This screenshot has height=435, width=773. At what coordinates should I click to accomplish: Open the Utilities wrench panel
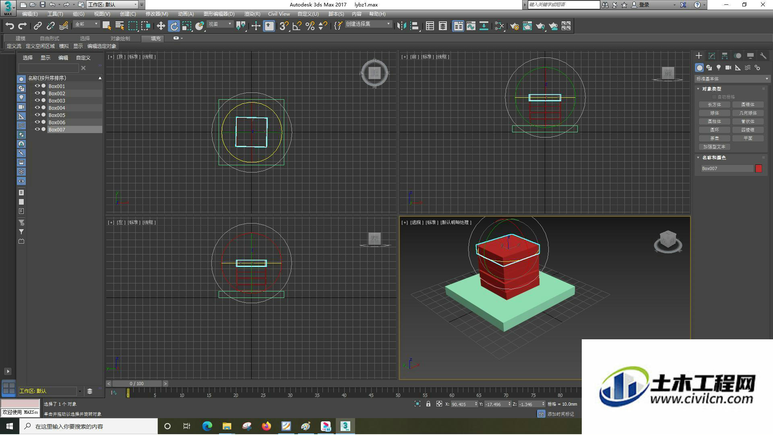tap(763, 56)
